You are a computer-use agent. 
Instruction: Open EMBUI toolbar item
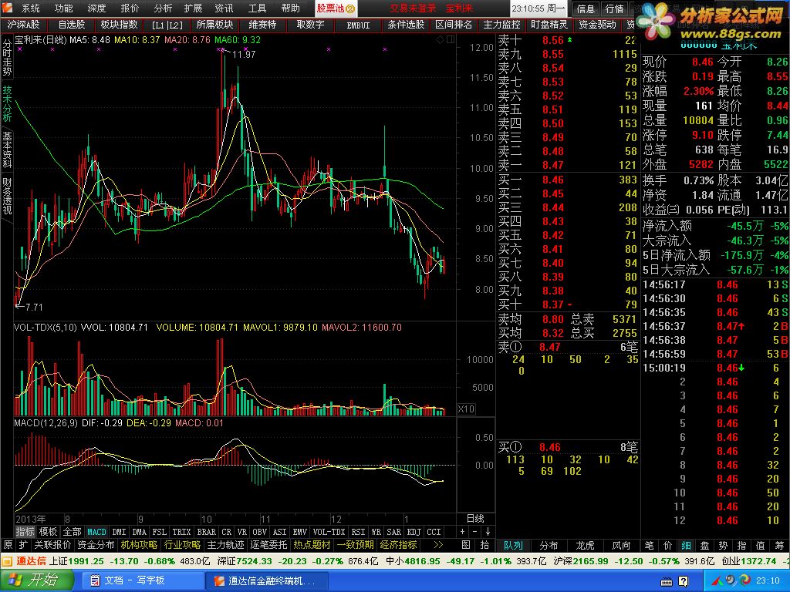[358, 25]
